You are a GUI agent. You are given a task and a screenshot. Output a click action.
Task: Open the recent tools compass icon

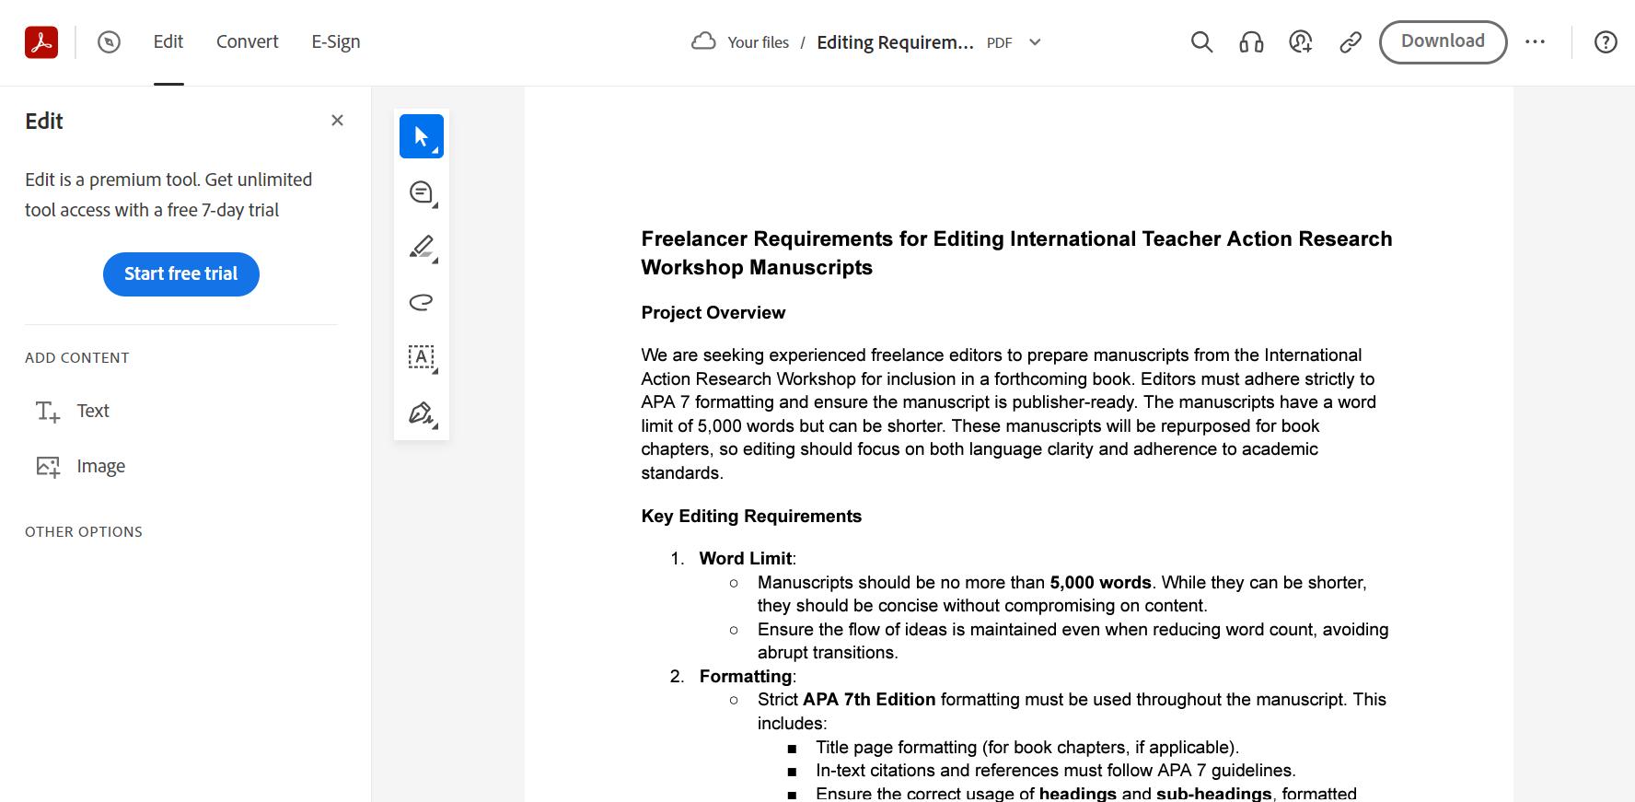[109, 42]
